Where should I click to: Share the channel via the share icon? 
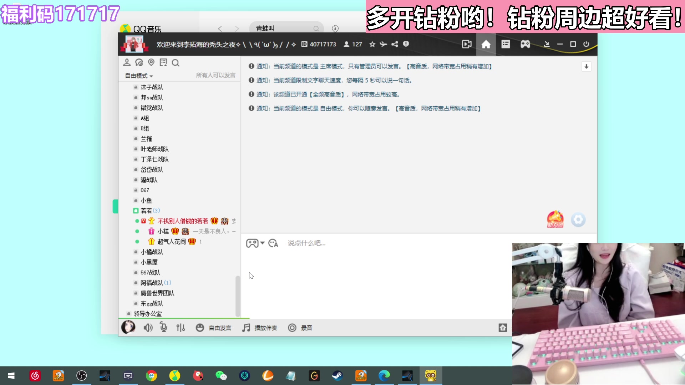(394, 44)
